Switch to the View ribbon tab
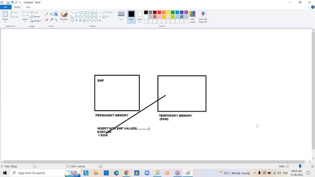The width and height of the screenshot is (315, 177). coord(28,7)
